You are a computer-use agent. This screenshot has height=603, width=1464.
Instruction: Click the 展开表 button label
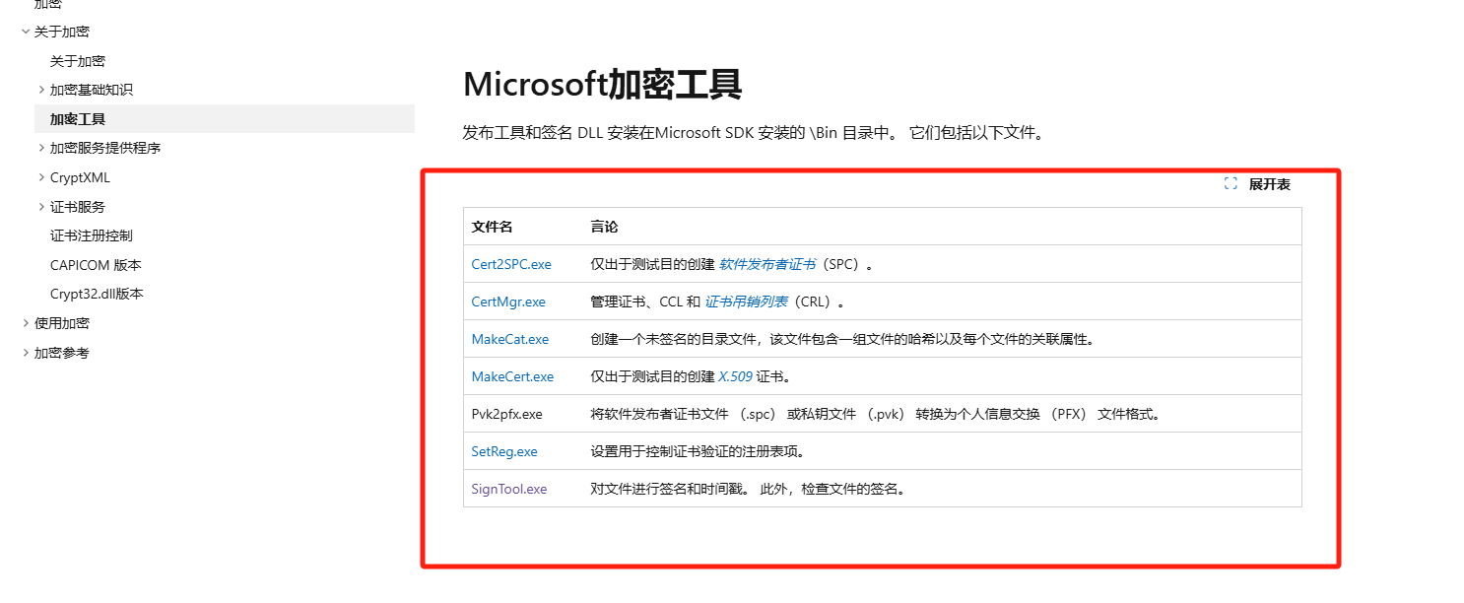[x=1270, y=184]
